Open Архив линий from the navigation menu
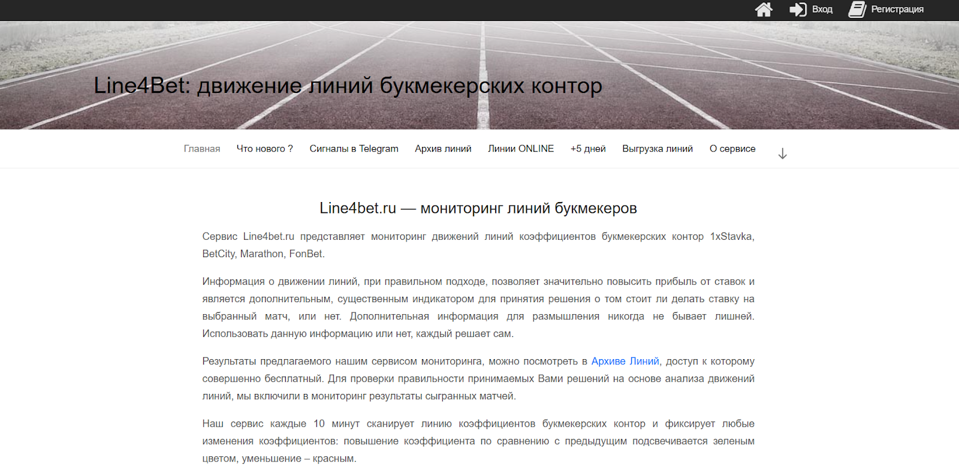 coord(443,149)
